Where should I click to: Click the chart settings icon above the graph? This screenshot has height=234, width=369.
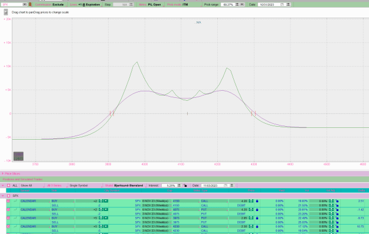[6, 12]
